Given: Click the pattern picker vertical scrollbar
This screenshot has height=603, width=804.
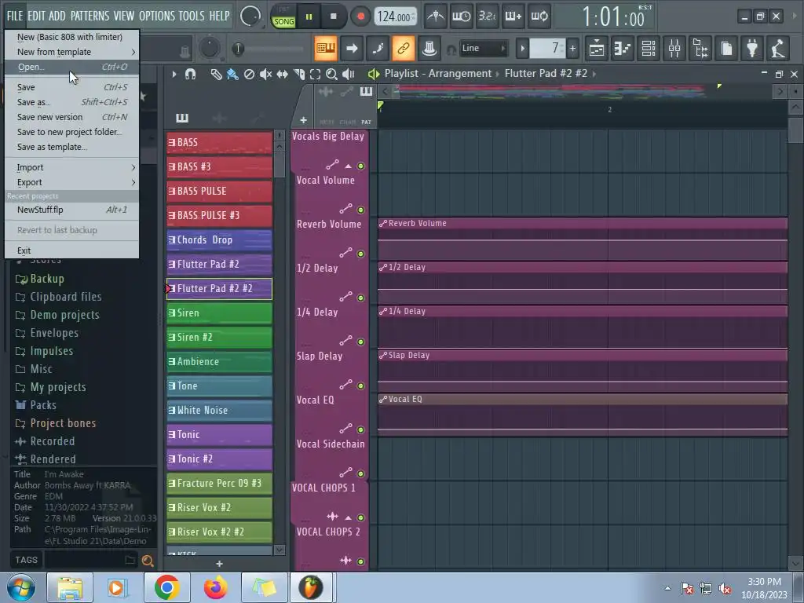Looking at the screenshot, I should point(280,164).
